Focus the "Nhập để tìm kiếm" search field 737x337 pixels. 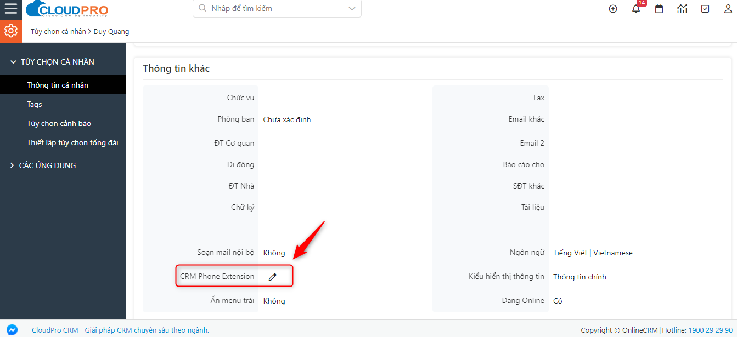277,8
